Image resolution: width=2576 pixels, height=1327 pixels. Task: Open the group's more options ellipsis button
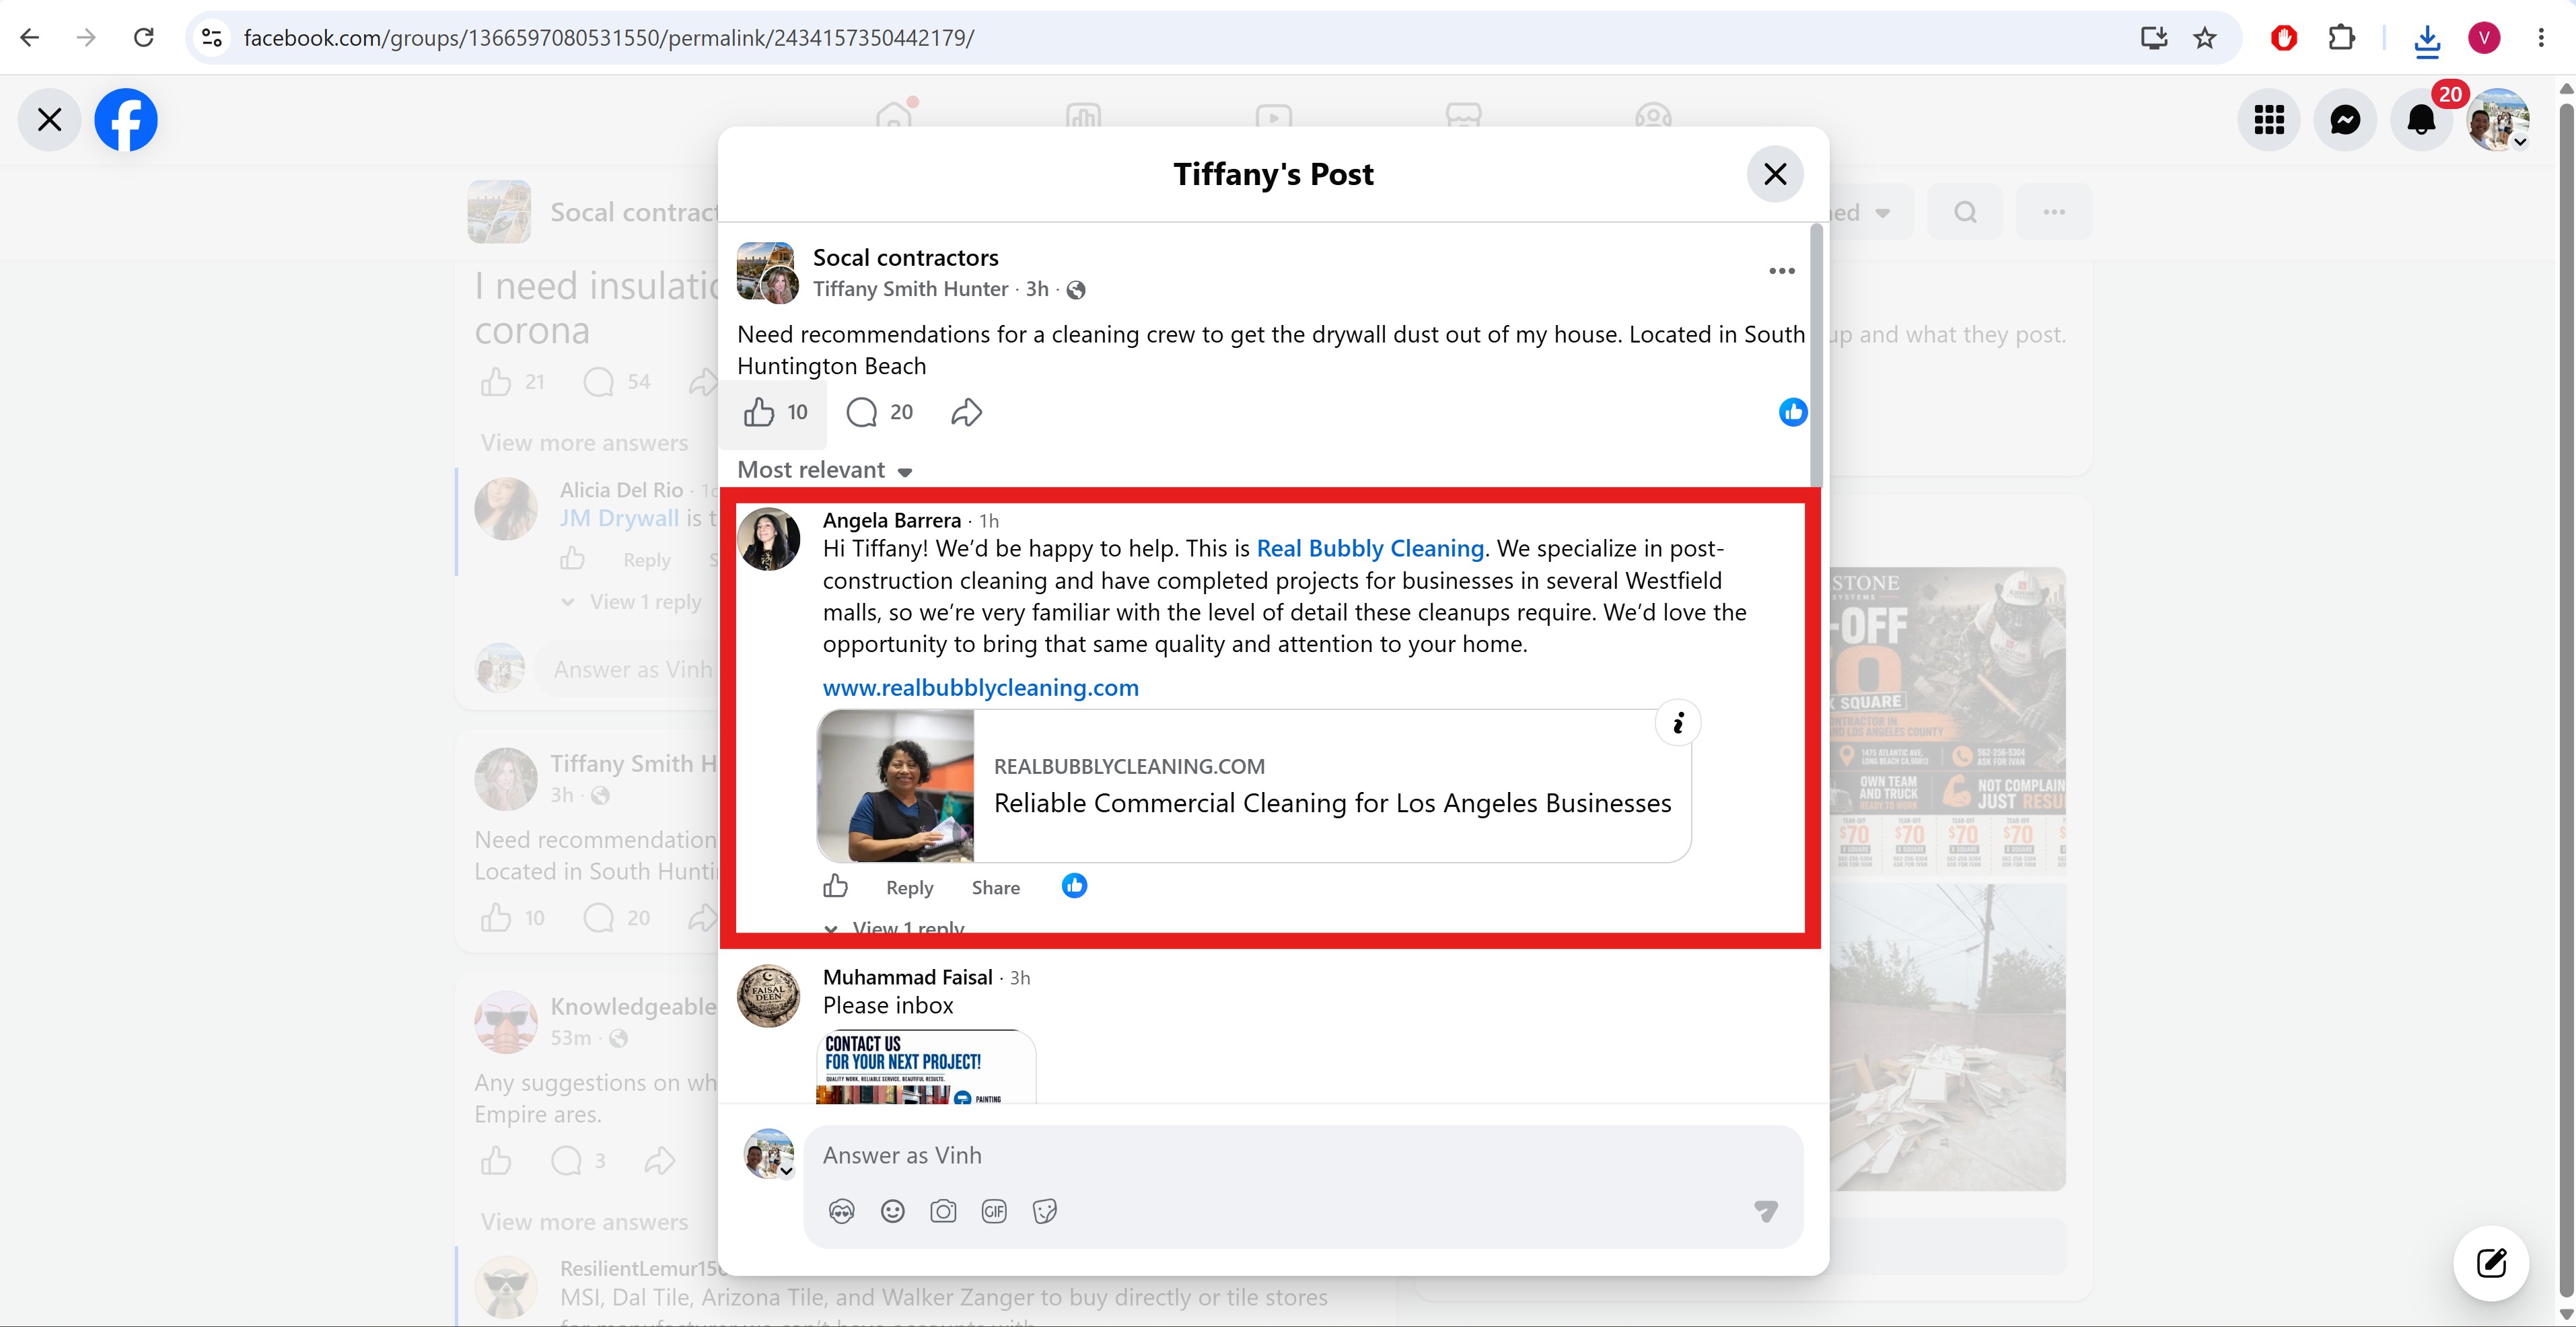[x=2054, y=212]
